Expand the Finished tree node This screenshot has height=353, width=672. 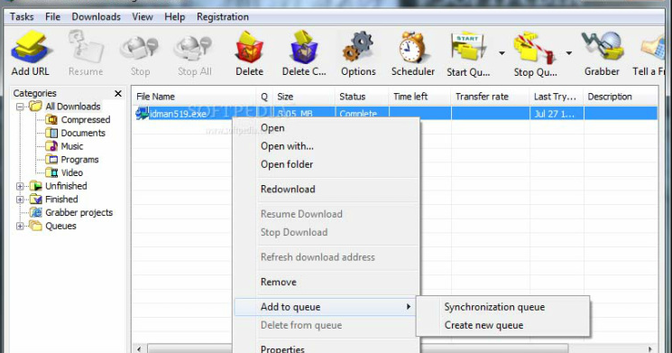pyautogui.click(x=20, y=200)
